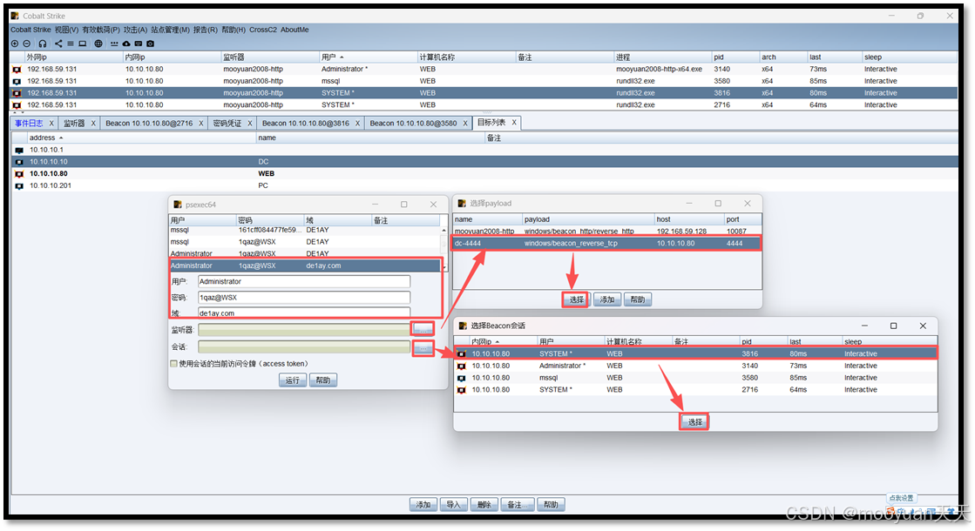Click the cloud download toolbar icon
Image resolution: width=975 pixels, height=531 pixels.
click(x=126, y=44)
